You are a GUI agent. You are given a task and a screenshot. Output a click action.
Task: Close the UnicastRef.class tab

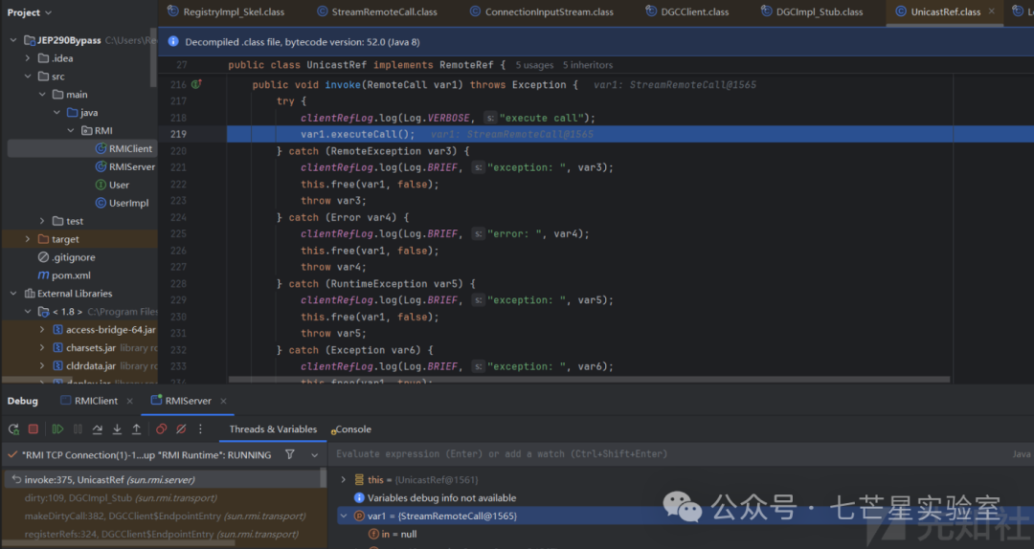pos(991,11)
